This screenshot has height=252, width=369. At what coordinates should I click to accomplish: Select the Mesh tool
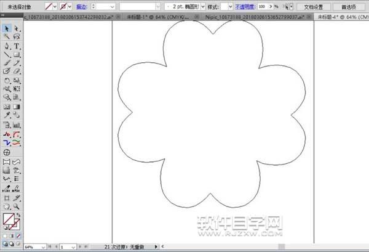click(7, 107)
